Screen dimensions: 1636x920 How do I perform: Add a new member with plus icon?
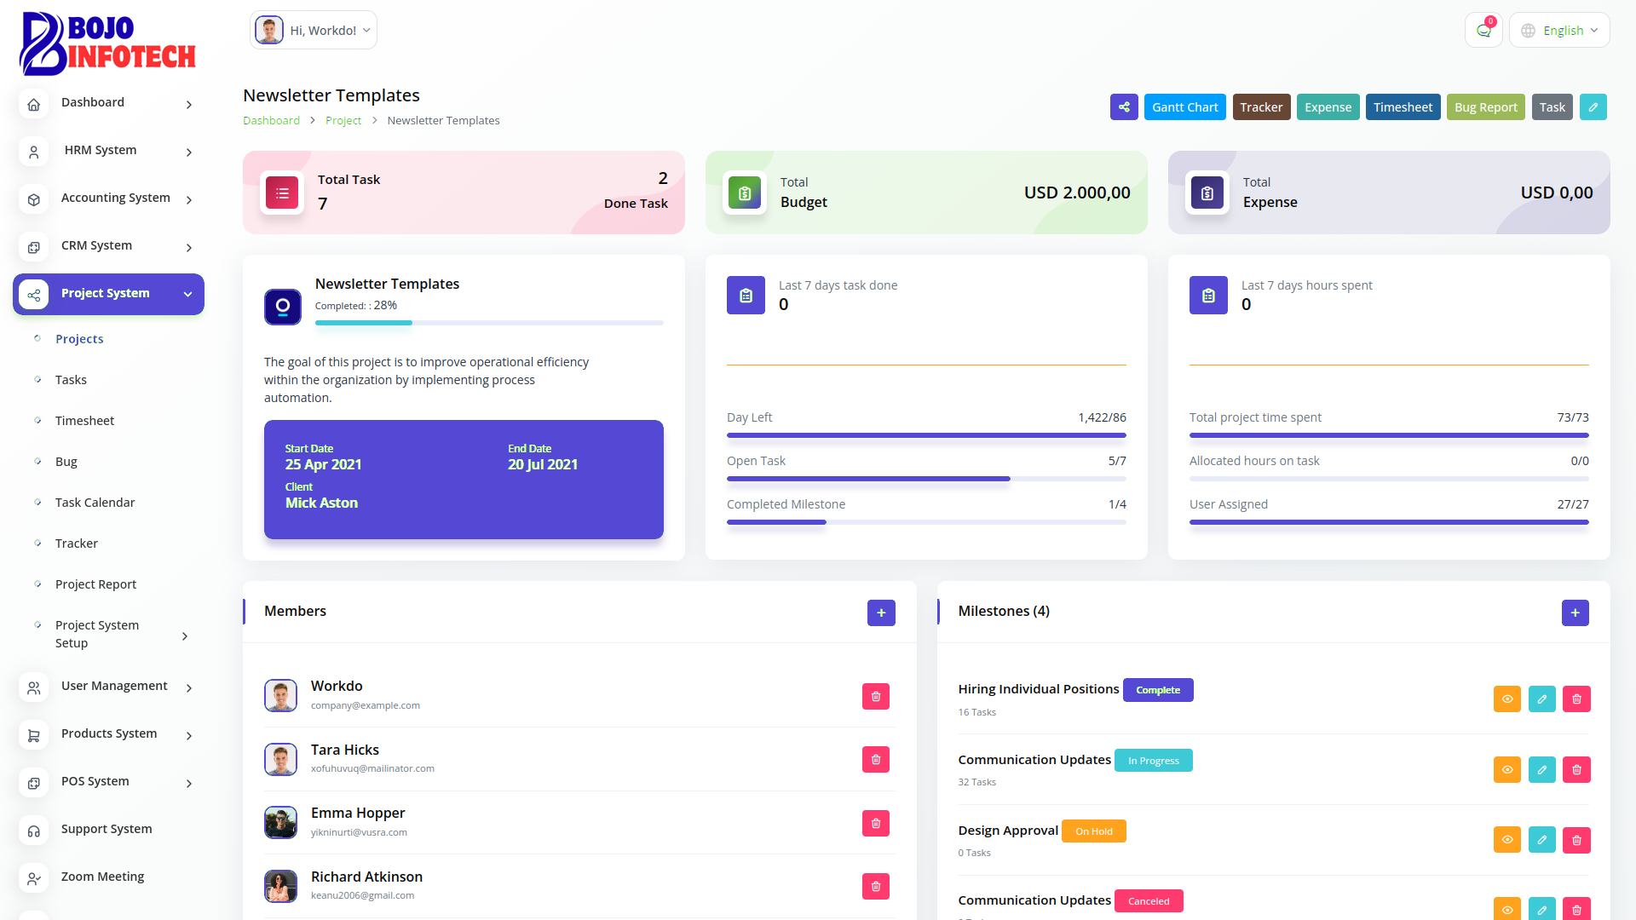click(x=881, y=612)
